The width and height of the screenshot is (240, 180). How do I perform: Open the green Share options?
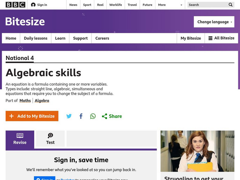pyautogui.click(x=112, y=116)
